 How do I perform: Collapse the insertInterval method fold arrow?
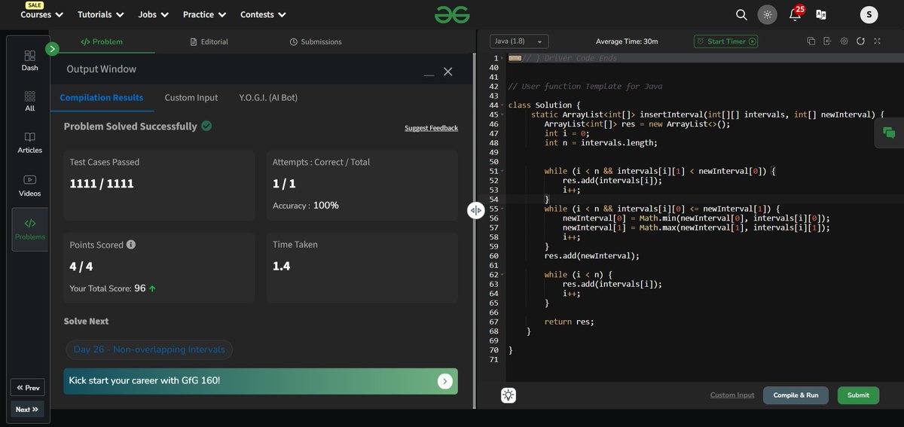tap(502, 114)
